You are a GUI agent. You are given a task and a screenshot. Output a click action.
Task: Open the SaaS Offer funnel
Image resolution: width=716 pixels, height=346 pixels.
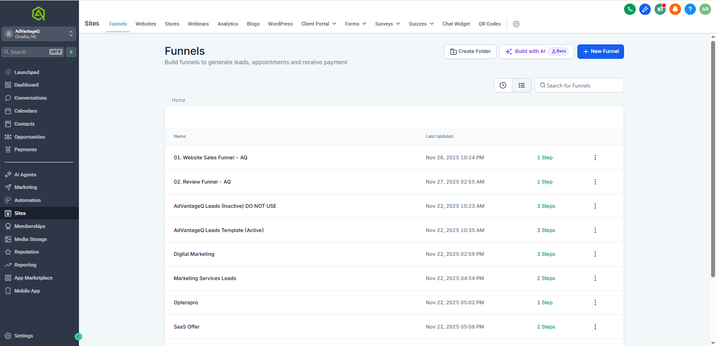tap(187, 327)
